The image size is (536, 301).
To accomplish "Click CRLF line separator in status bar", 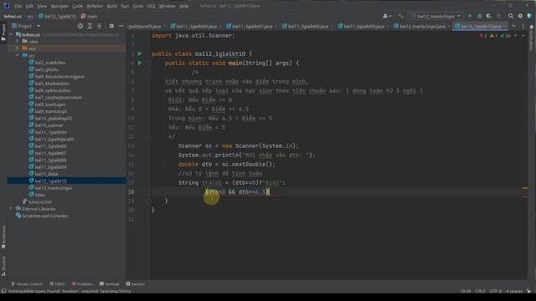I will [x=480, y=291].
